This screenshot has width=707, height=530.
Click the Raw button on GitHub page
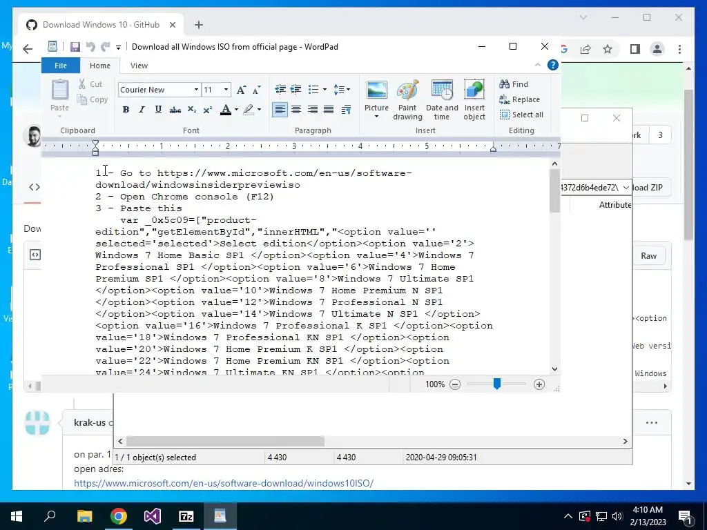[x=648, y=255]
